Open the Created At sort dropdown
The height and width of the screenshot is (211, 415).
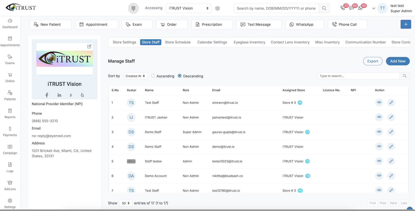(135, 76)
